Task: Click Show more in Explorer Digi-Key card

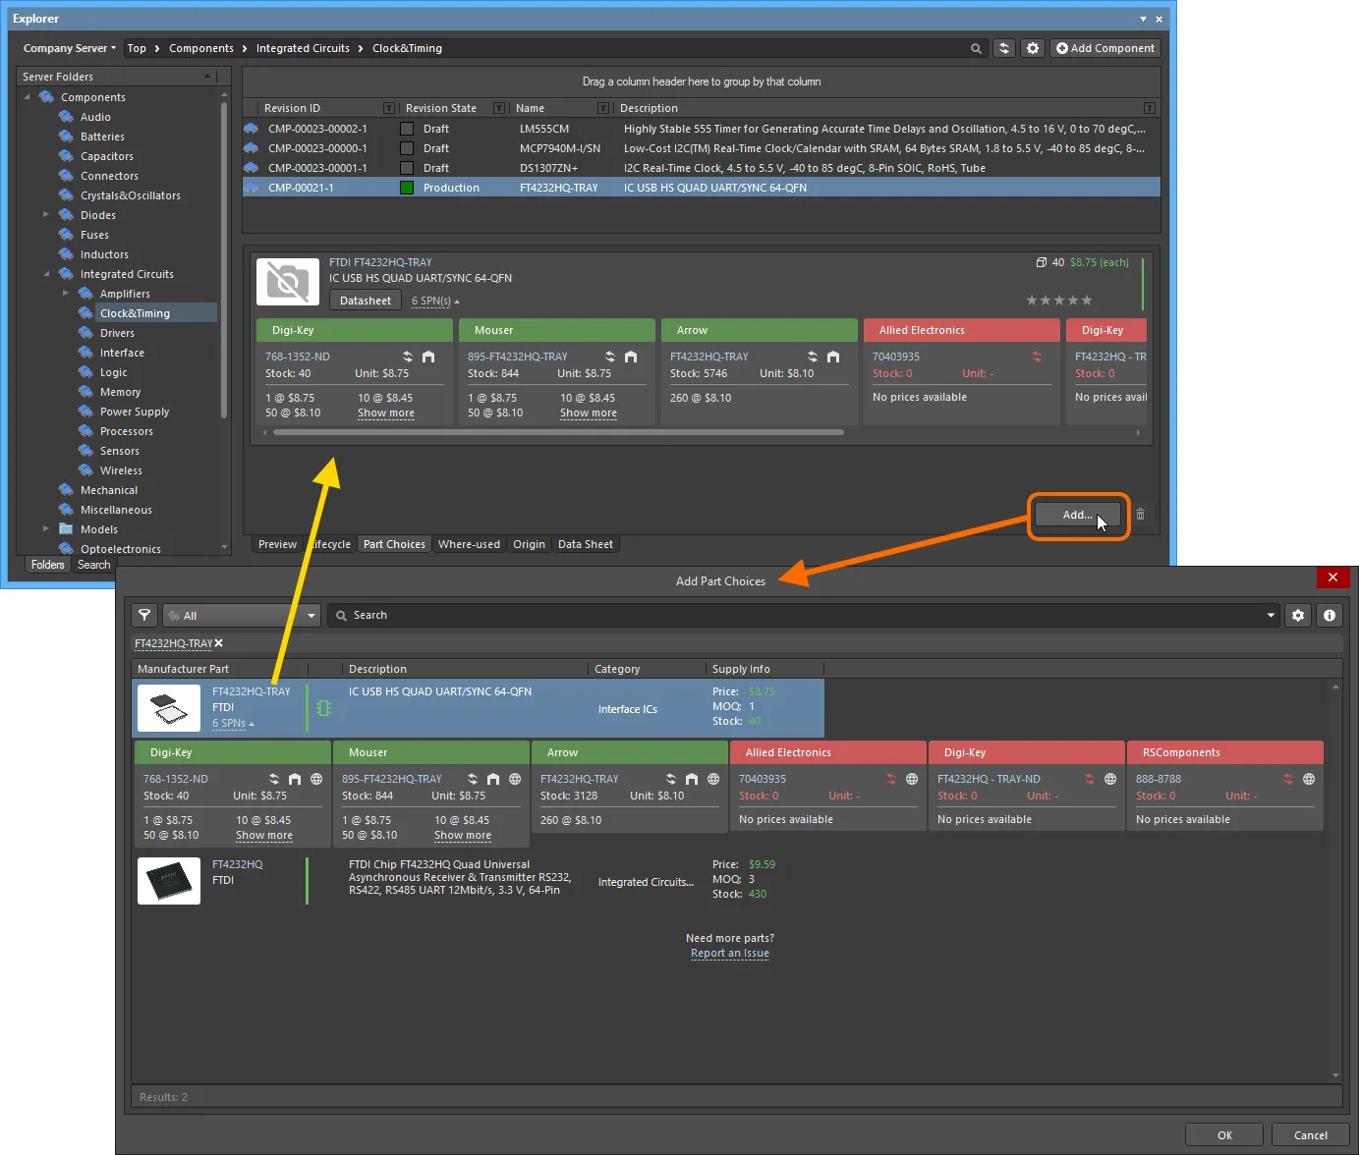Action: click(x=386, y=413)
